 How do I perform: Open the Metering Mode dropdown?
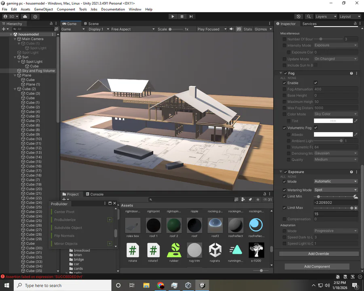click(x=336, y=190)
